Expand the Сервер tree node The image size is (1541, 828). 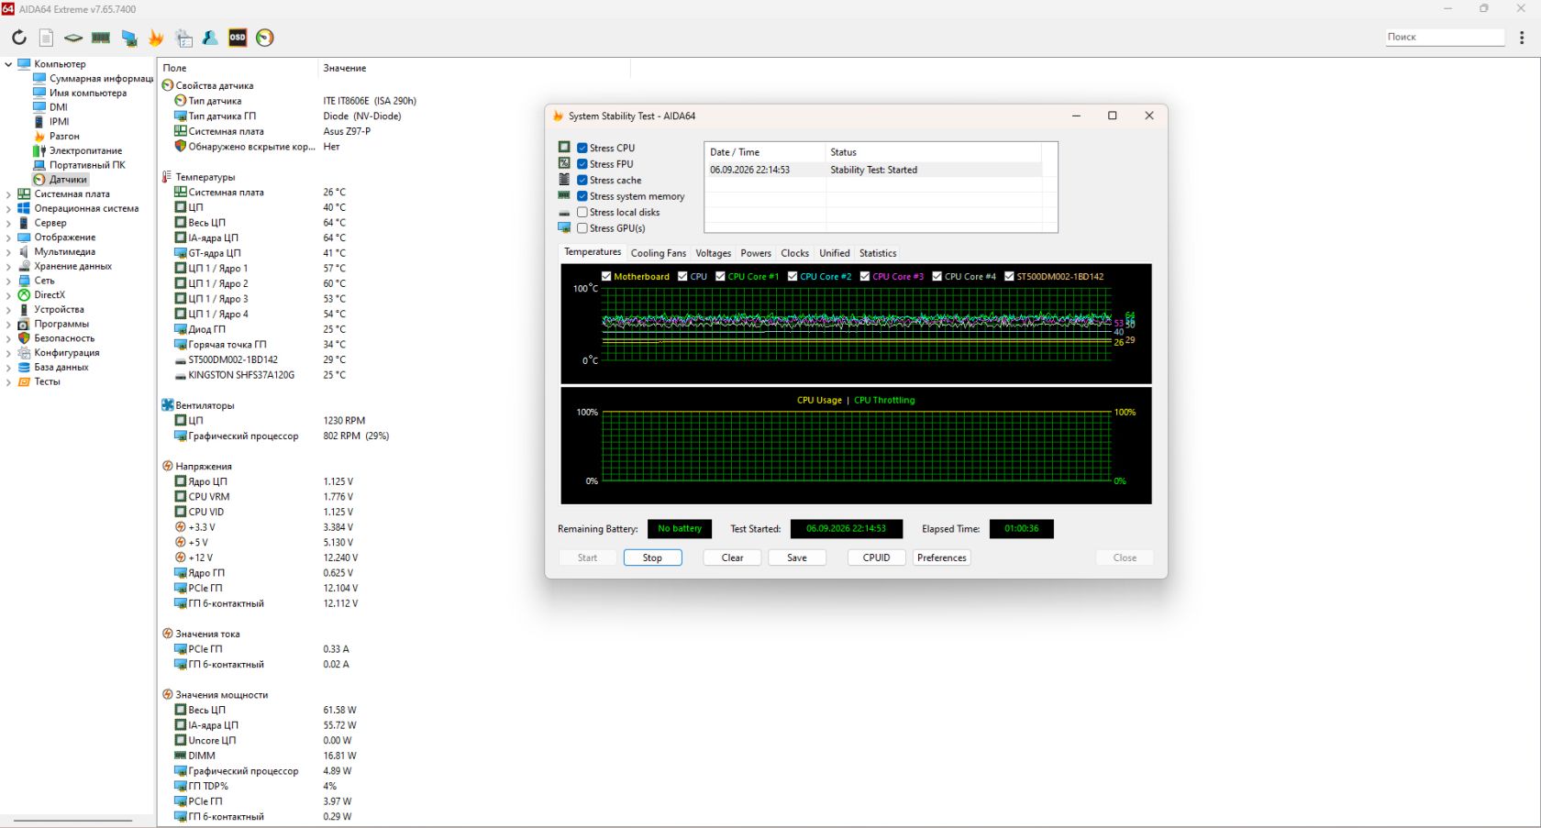click(8, 223)
